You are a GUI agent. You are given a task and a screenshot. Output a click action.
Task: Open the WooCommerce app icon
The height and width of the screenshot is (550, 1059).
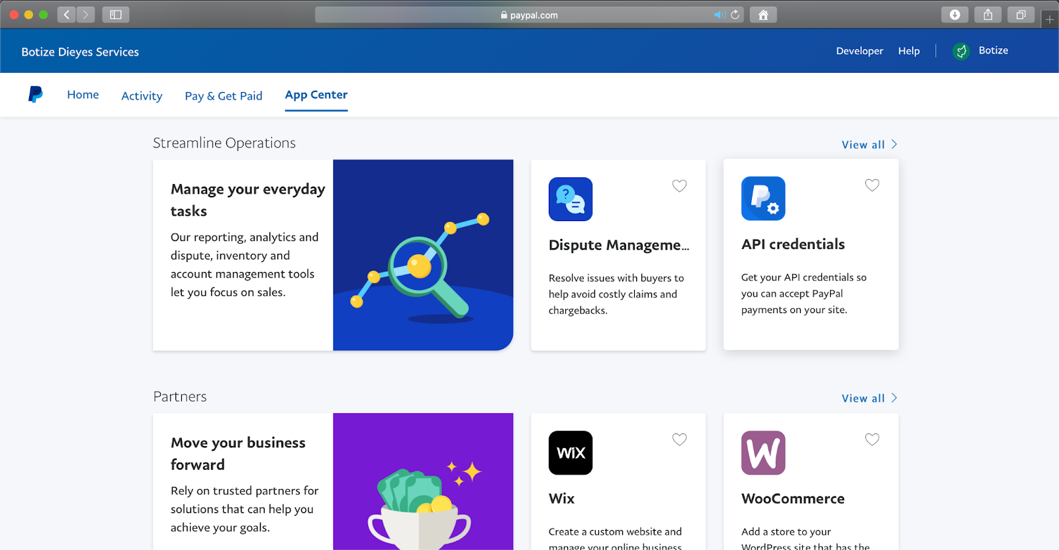pyautogui.click(x=763, y=453)
